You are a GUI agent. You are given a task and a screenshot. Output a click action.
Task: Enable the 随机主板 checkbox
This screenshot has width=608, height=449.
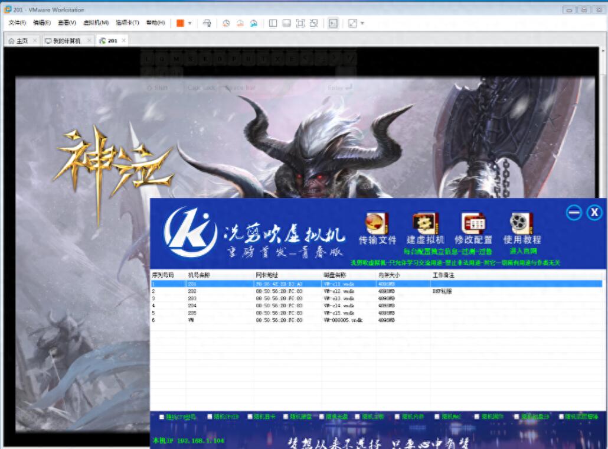(x=358, y=417)
